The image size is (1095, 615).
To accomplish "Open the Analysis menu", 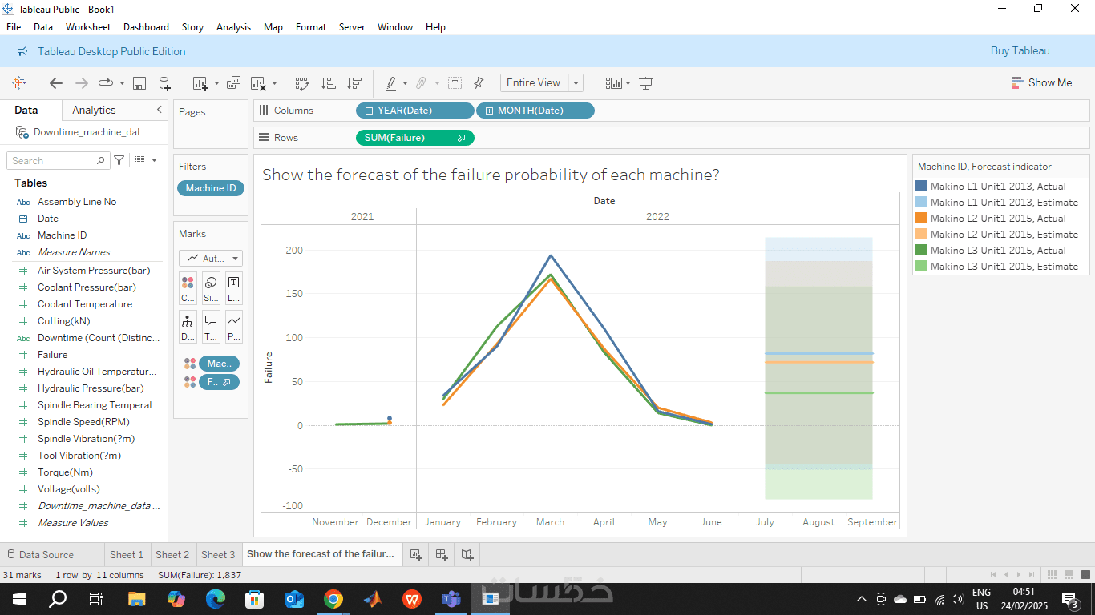I will coord(233,27).
